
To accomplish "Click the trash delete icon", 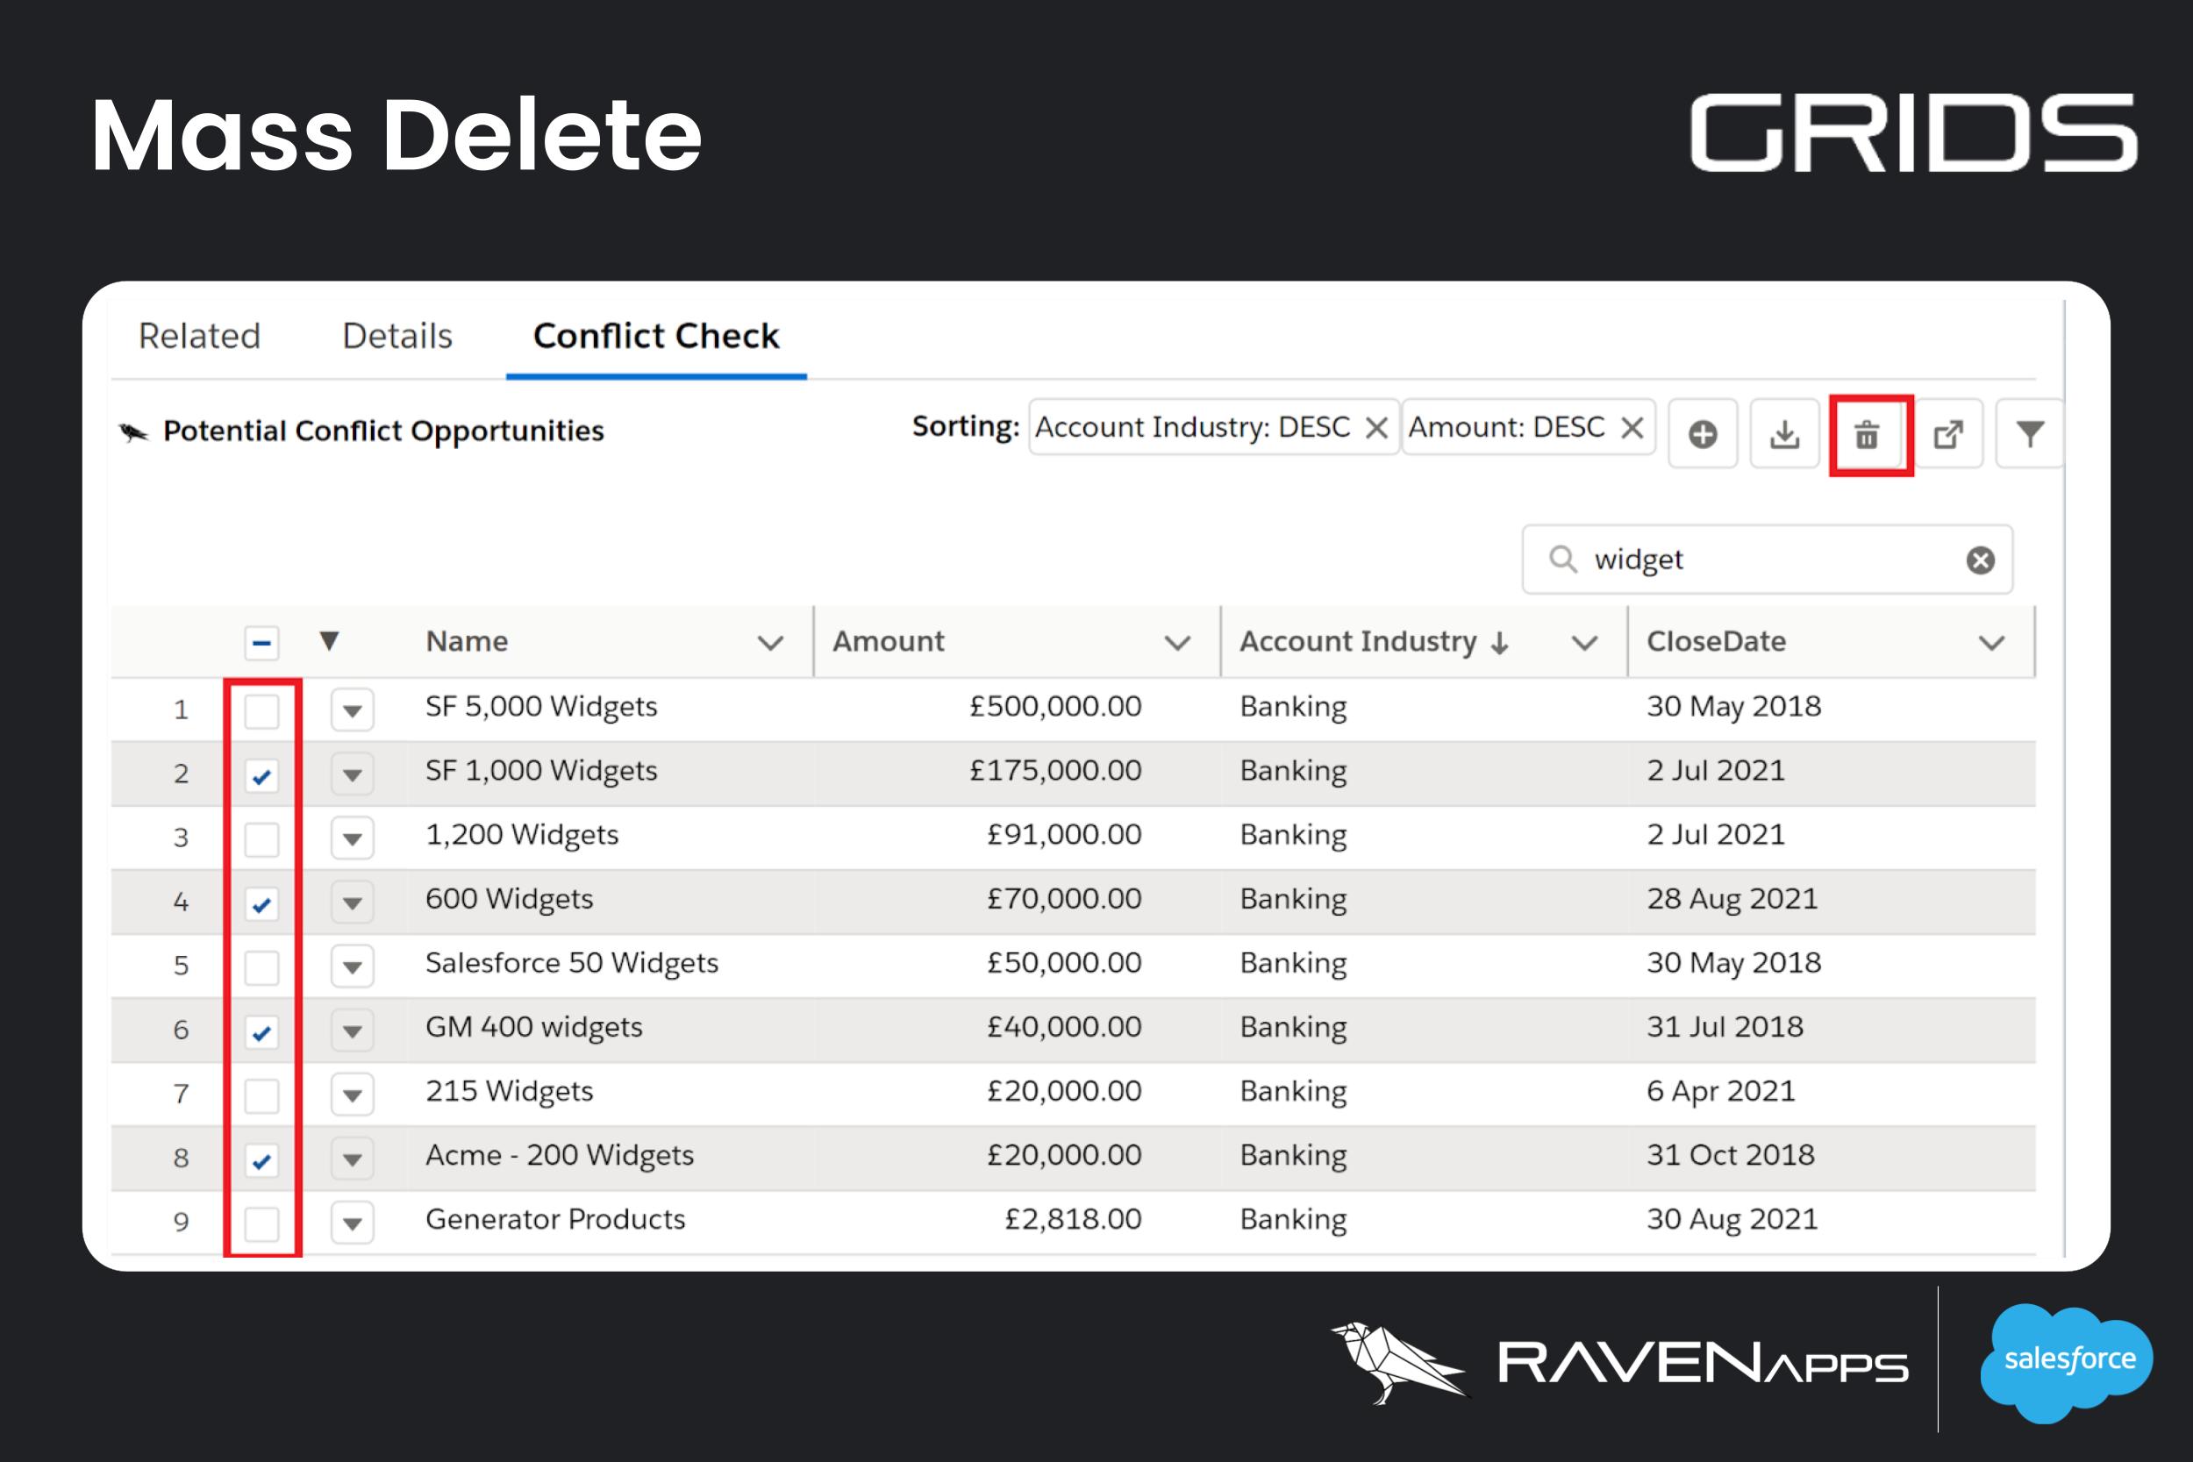I will (x=1867, y=434).
